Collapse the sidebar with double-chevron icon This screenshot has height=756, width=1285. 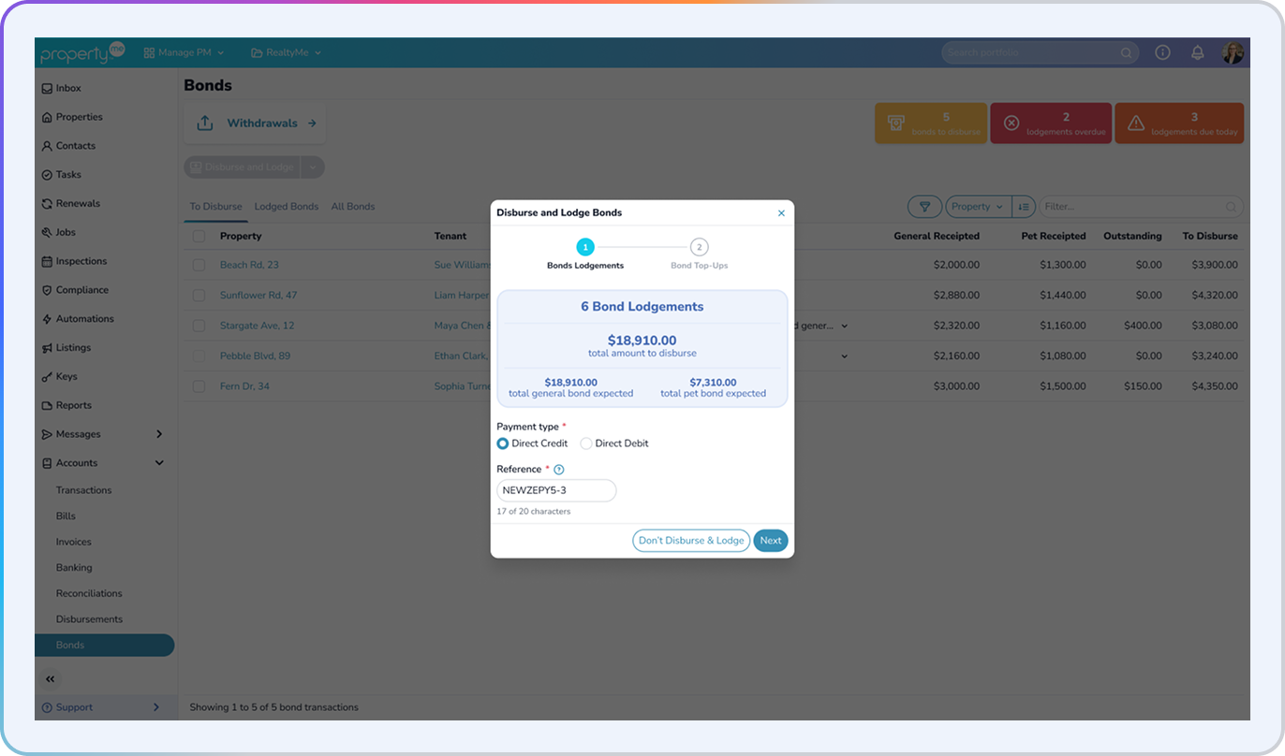point(51,679)
